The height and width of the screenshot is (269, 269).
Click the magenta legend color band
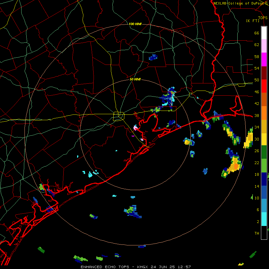(x=264, y=59)
